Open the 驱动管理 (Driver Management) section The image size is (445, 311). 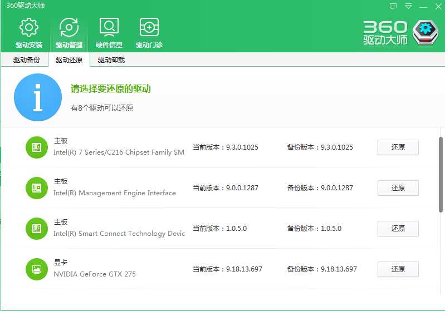pyautogui.click(x=69, y=33)
